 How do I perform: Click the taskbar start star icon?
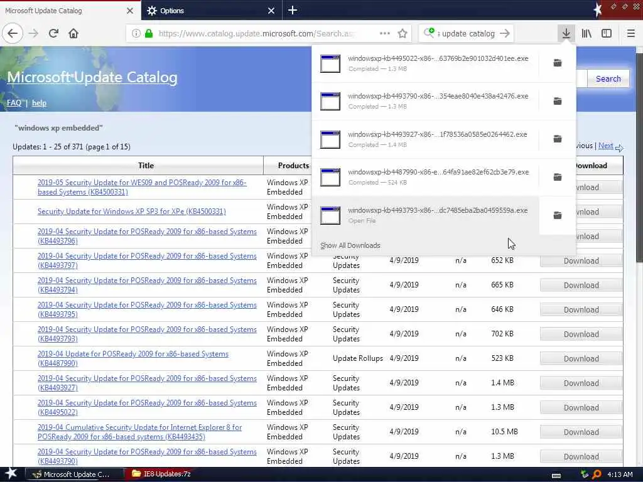point(11,474)
